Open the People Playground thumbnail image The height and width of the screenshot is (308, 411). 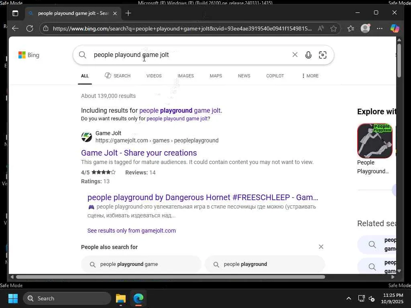point(375,141)
